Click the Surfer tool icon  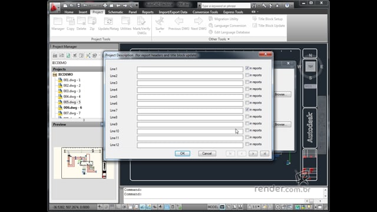tap(160, 24)
